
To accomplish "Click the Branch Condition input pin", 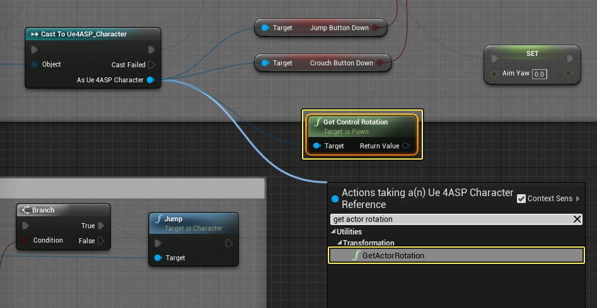I will point(25,240).
